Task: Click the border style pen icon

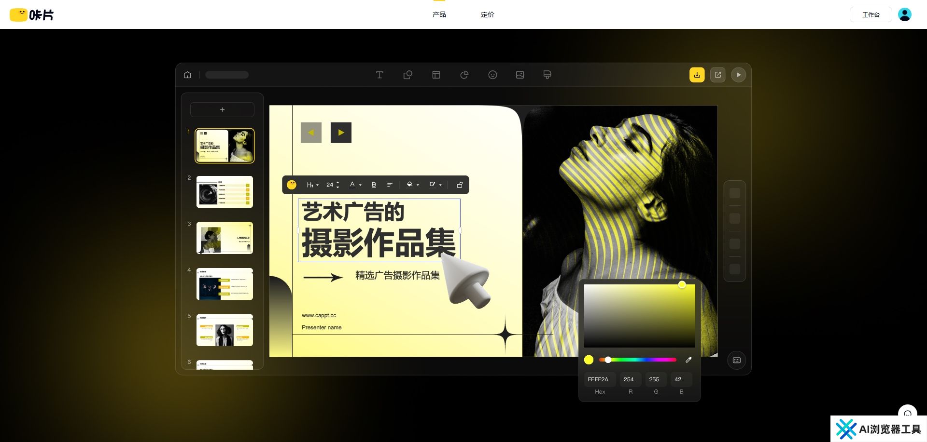Action: click(433, 184)
